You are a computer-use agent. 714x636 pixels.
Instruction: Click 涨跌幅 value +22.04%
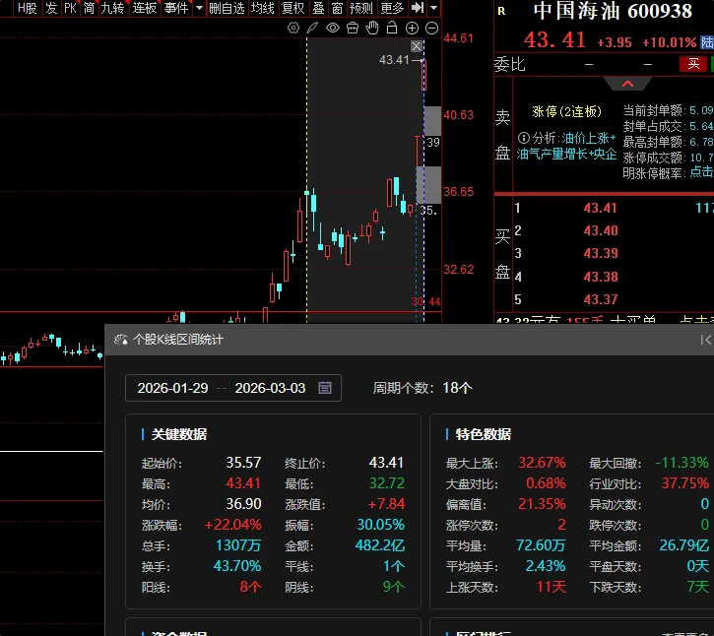[232, 525]
